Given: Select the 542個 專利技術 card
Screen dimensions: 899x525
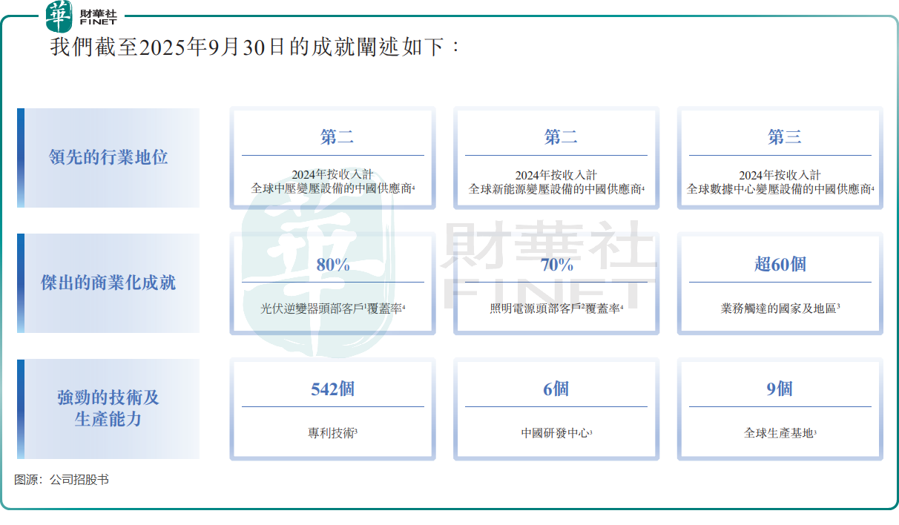Looking at the screenshot, I should [332, 409].
